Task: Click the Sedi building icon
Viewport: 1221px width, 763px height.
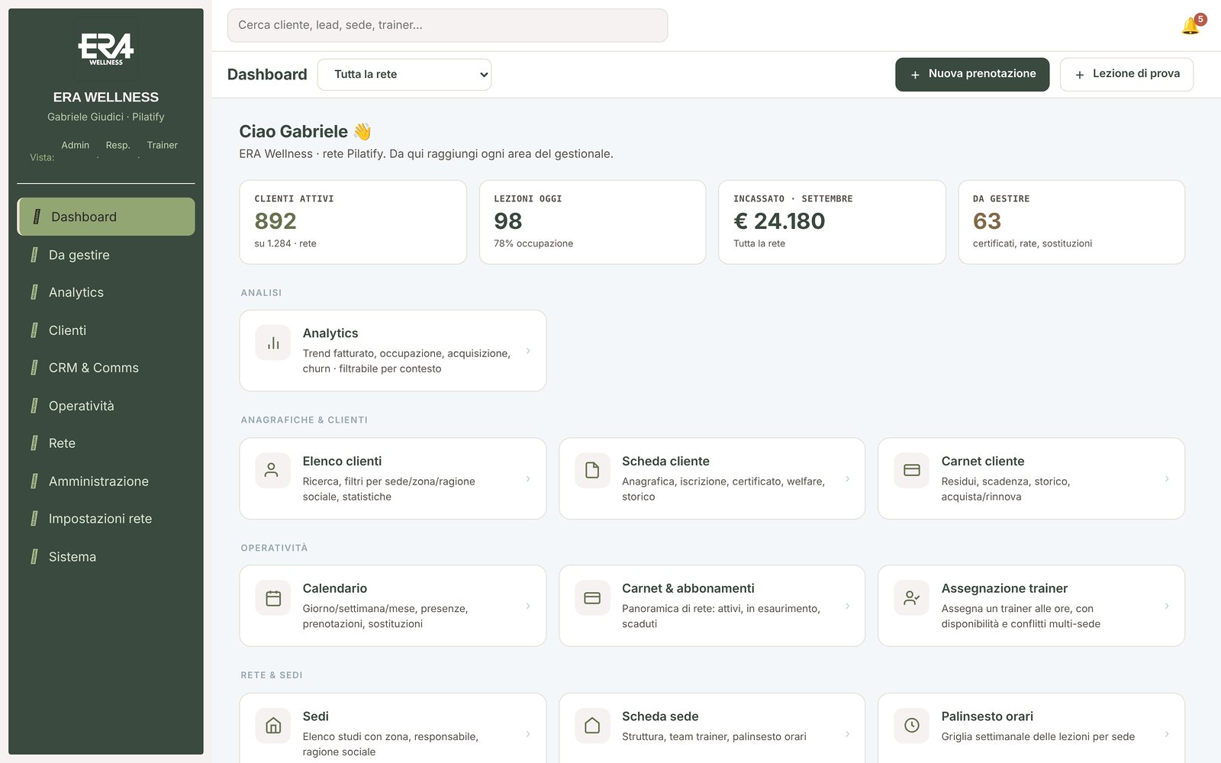Action: [x=273, y=726]
